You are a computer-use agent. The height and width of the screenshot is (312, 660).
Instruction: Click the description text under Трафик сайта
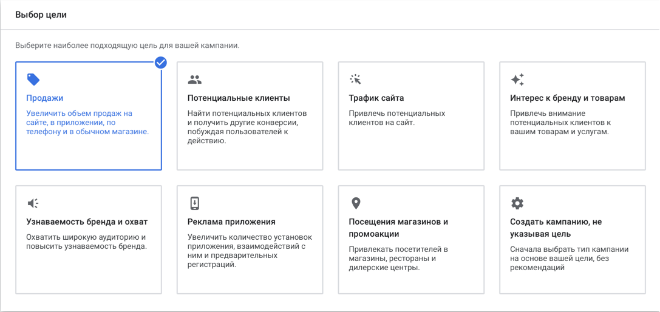(x=397, y=118)
